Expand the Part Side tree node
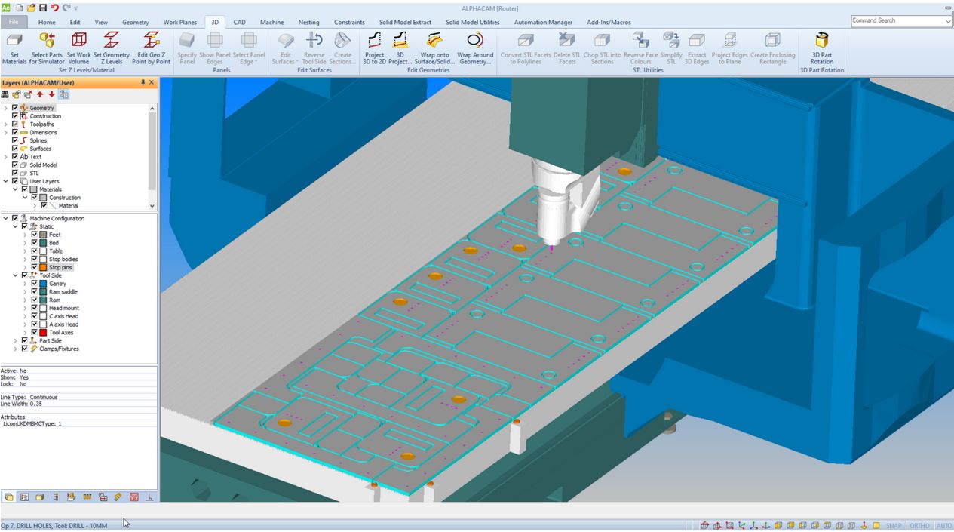 pyautogui.click(x=15, y=340)
